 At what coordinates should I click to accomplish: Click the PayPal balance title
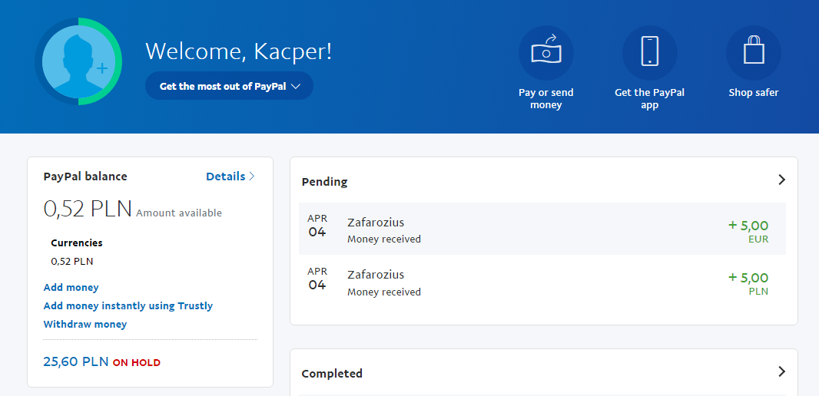pos(85,177)
